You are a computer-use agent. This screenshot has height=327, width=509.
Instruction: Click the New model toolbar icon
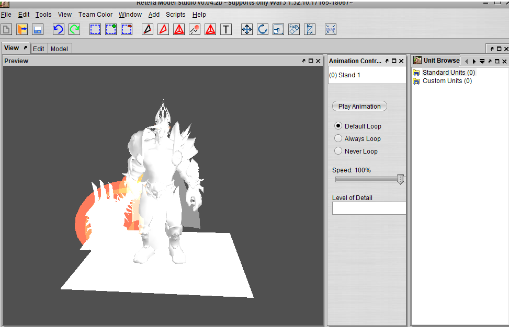(x=6, y=29)
